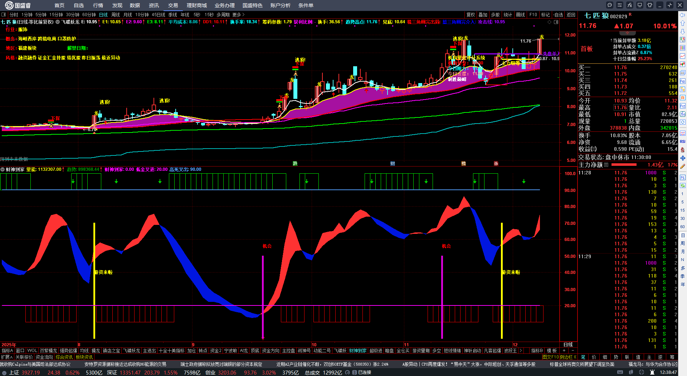Click the F10 company info icon in sidebar
687x376 pixels.
coord(683,81)
